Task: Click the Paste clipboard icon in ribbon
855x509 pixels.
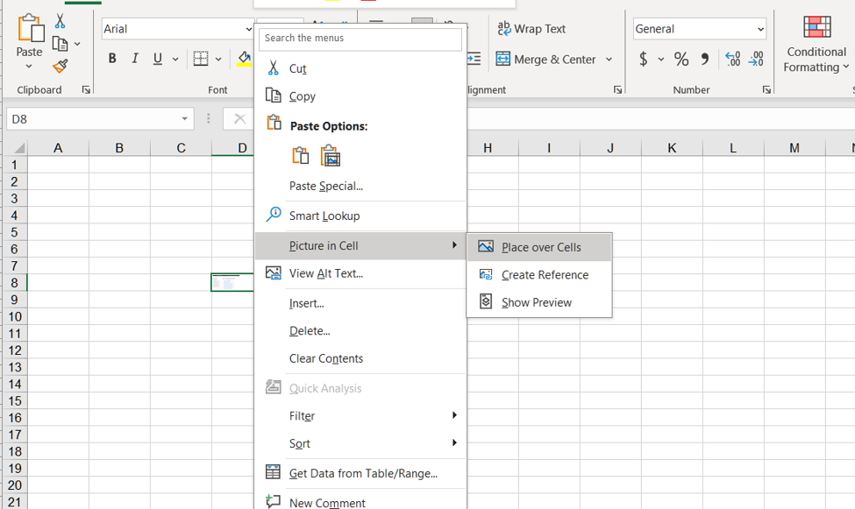Action: (29, 30)
